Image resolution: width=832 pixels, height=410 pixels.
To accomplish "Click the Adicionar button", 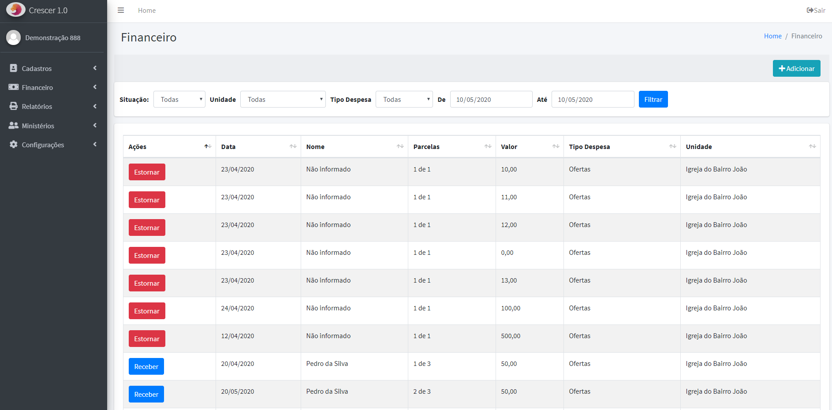I will 796,68.
